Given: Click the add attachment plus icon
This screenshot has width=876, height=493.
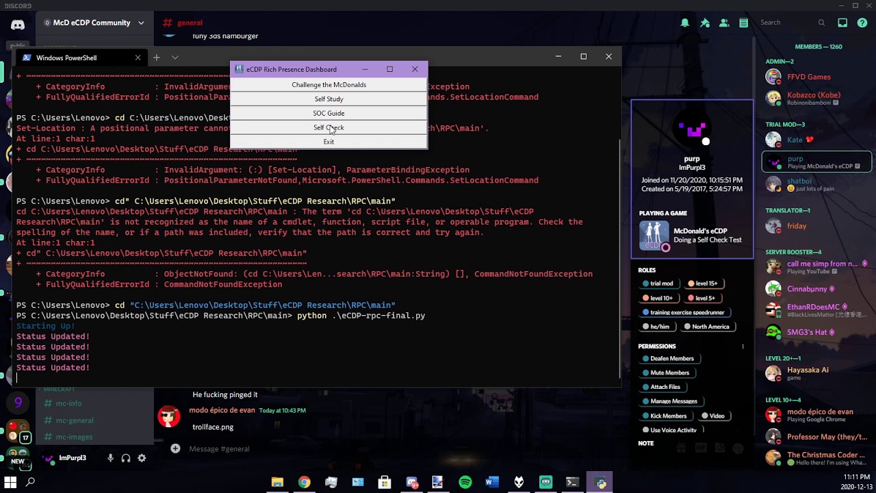Looking at the screenshot, I should click(175, 448).
